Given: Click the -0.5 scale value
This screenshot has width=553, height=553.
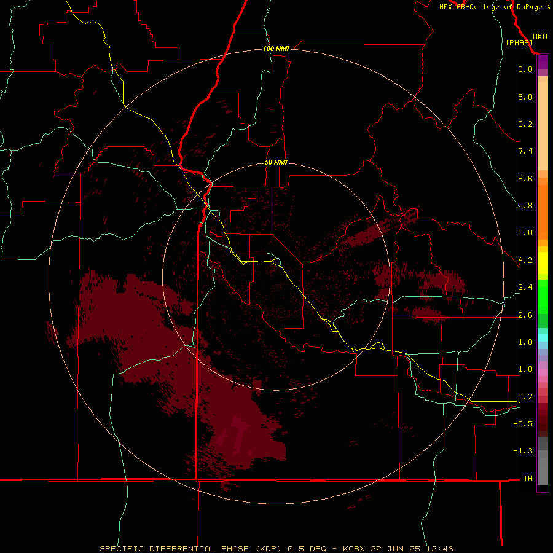Looking at the screenshot, I should point(523,424).
